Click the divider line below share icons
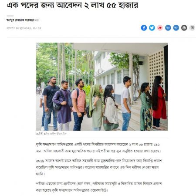Screen dimensions: 196x196 [x=101, y=37]
